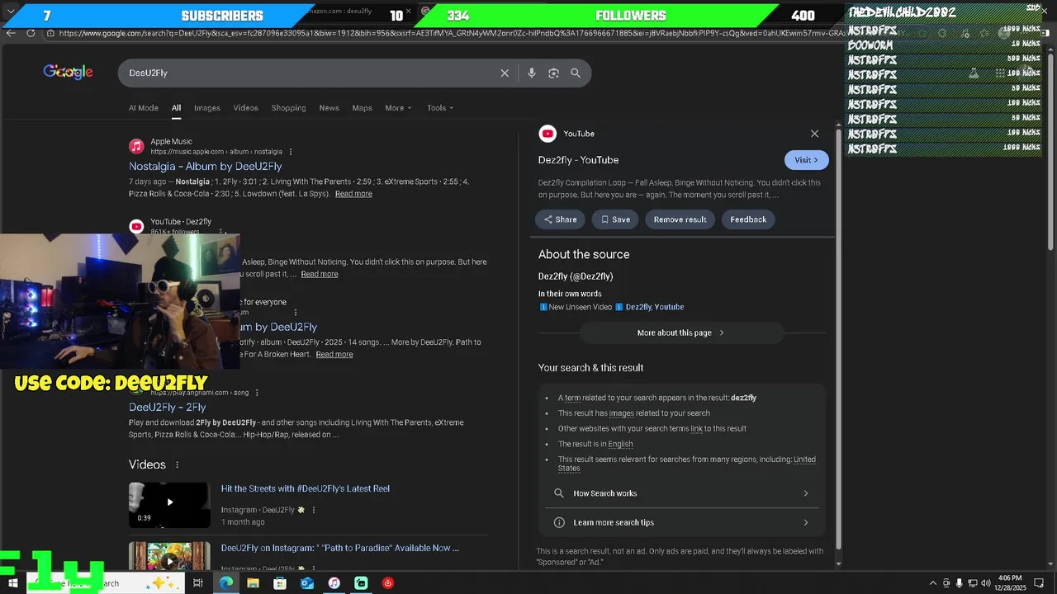This screenshot has height=594, width=1057.
Task: Close the About this result panel
Action: click(x=814, y=134)
